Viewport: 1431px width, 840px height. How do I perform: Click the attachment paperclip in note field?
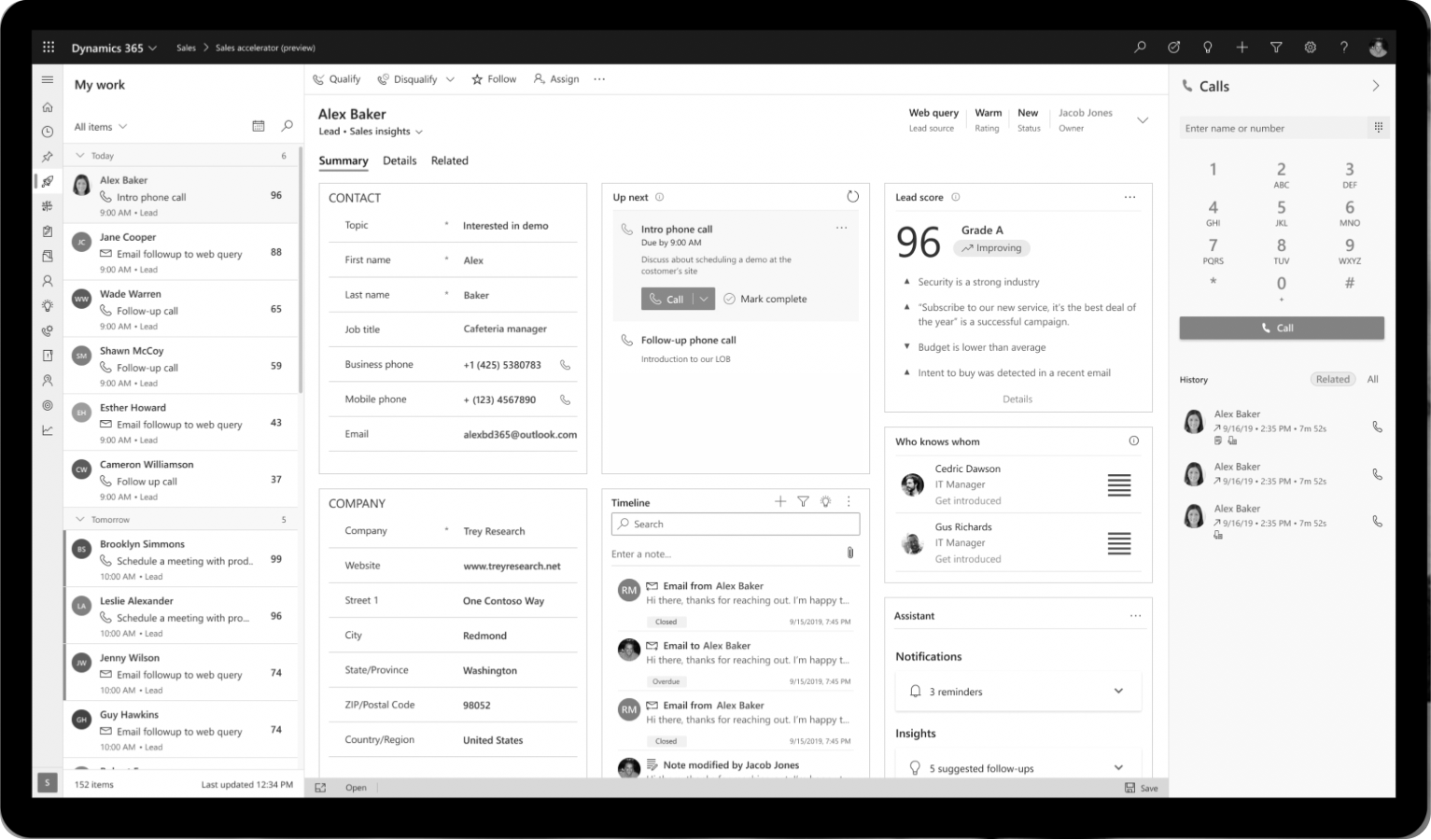(849, 553)
